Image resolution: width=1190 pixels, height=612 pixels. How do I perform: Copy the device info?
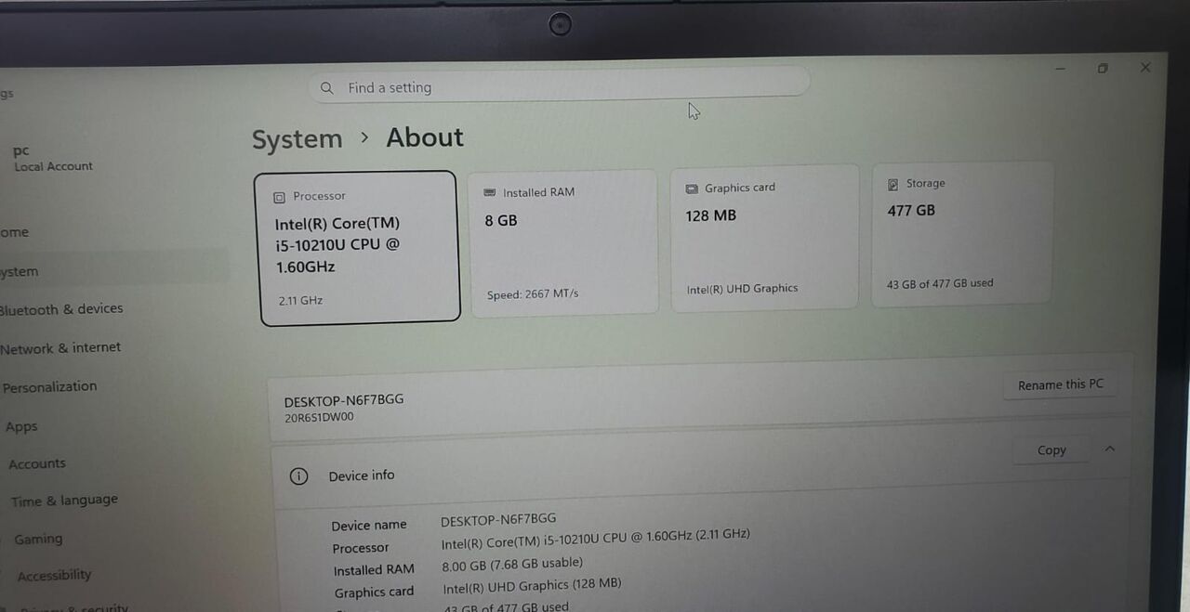coord(1051,450)
